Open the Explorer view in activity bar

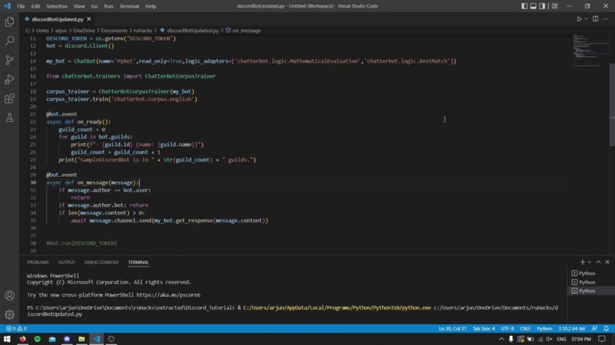[9, 21]
